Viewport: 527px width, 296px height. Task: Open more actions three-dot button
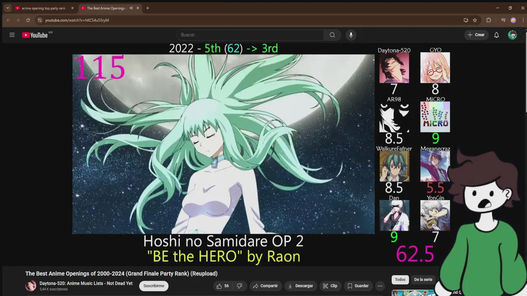[380, 286]
